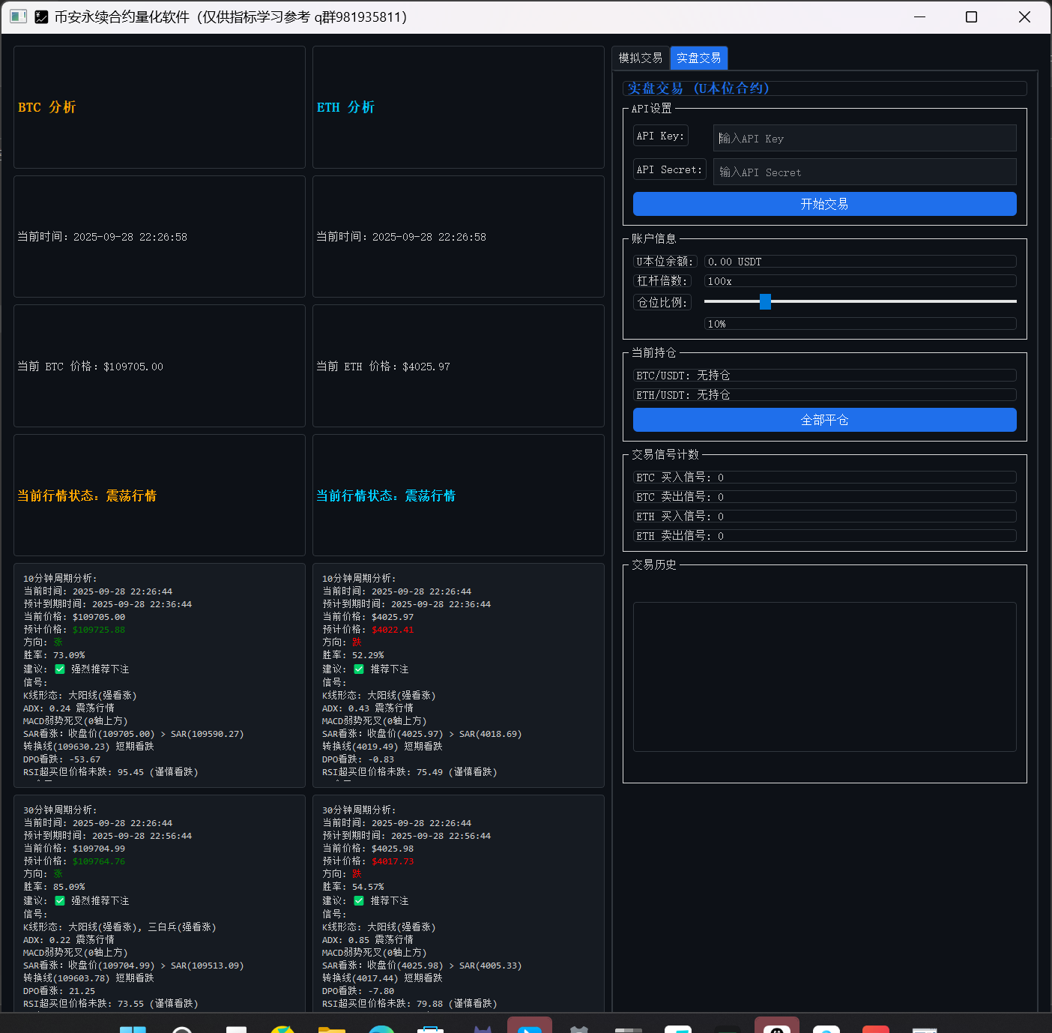1052x1033 pixels.
Task: Click the 杠杆倍数 100x field
Action: (x=859, y=281)
